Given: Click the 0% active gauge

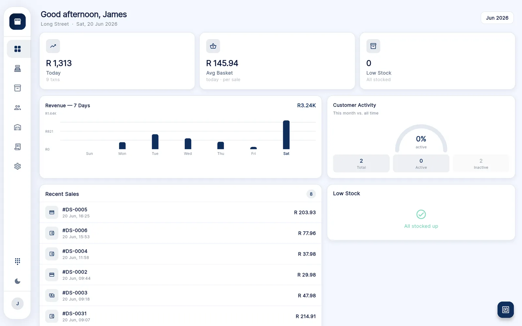Looking at the screenshot, I should tap(421, 139).
